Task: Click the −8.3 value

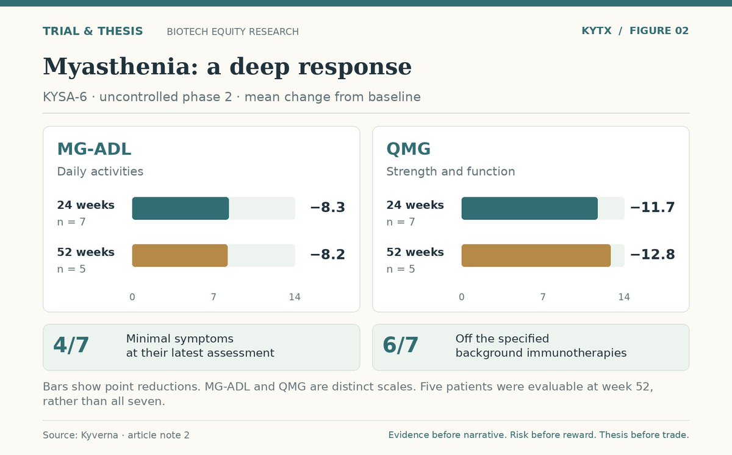Action: point(328,208)
